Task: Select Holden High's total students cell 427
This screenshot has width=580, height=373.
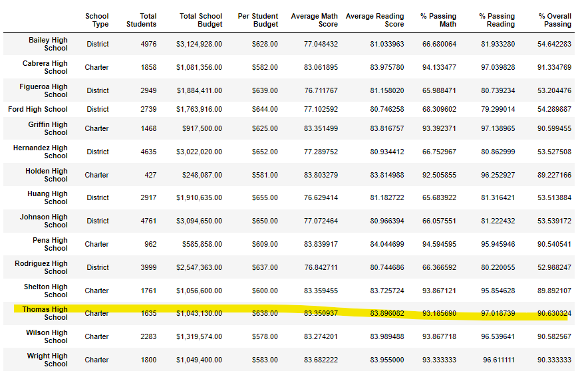Action: click(x=150, y=176)
